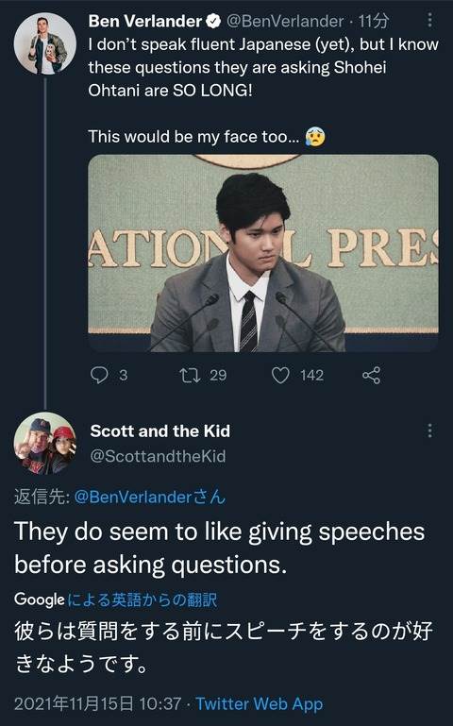453x726 pixels.
Task: Click the crying emoji in the tweet
Action: click(x=315, y=137)
